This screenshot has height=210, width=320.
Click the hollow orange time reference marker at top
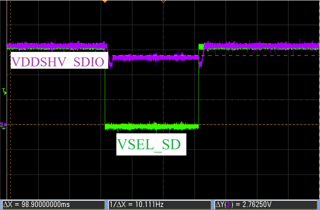point(163,1)
